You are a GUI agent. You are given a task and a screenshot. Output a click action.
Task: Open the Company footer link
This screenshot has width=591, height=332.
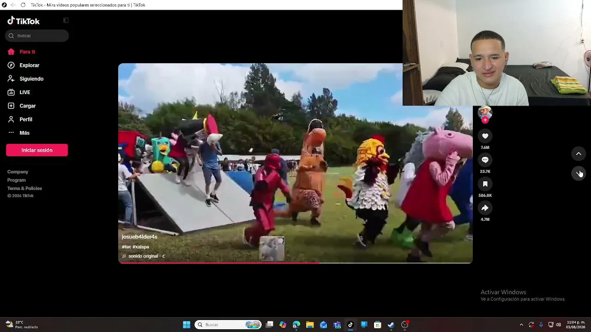[18, 172]
